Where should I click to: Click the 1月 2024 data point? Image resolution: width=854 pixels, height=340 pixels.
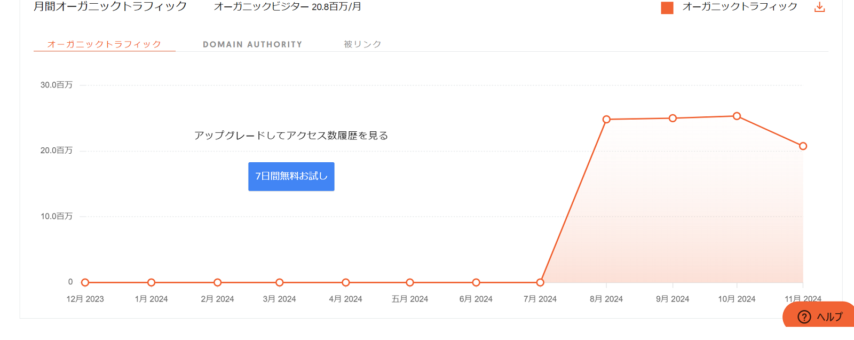click(152, 282)
